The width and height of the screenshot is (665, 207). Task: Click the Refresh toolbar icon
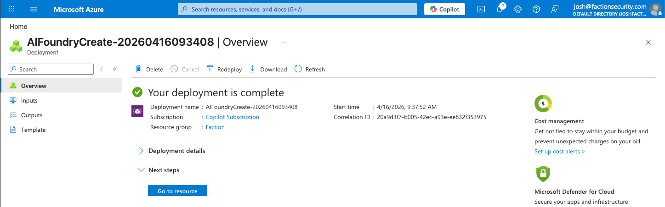pos(298,69)
